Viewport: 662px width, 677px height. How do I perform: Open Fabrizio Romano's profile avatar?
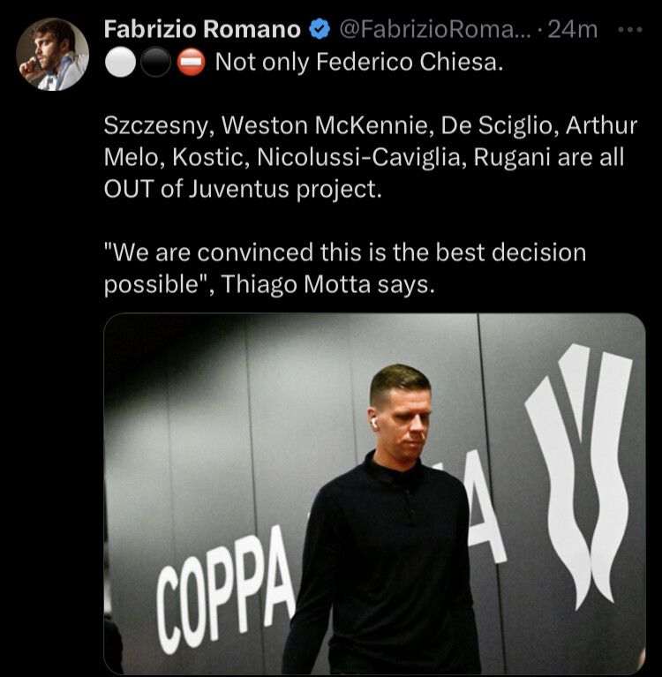pos(53,54)
